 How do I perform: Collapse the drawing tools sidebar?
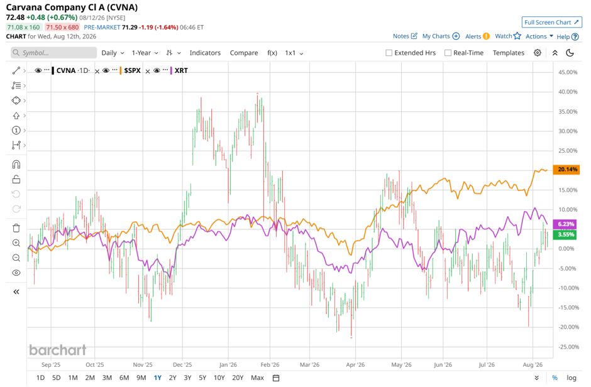click(x=16, y=292)
